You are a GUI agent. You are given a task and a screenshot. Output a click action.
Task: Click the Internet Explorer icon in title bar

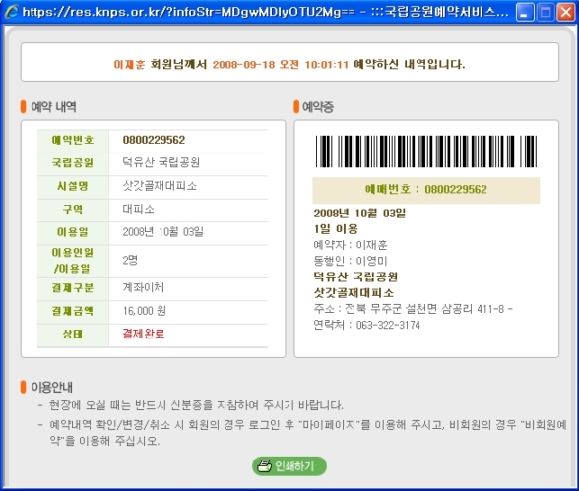click(11, 12)
